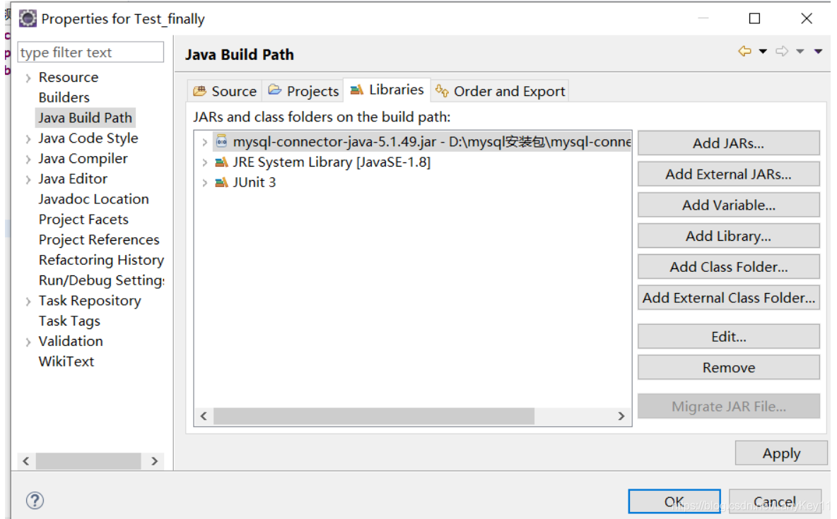Open WikiText page
Image resolution: width=837 pixels, height=519 pixels.
pos(66,361)
